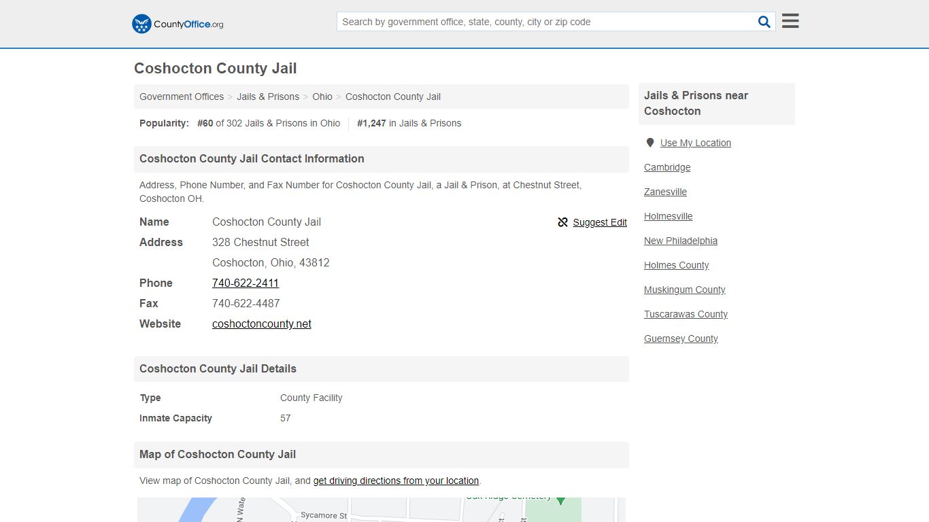Open Government Offices breadcrumb
This screenshot has height=522, width=929.
tap(182, 97)
